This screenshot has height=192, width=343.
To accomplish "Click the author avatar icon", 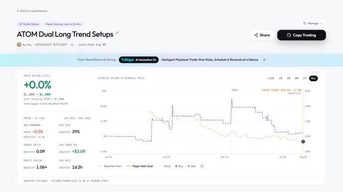I will (19, 44).
